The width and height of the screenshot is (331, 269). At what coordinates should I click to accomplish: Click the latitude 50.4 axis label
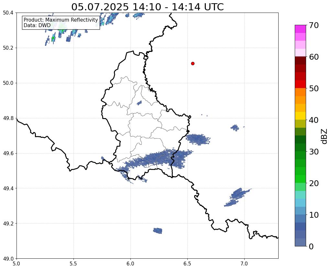pos(8,13)
